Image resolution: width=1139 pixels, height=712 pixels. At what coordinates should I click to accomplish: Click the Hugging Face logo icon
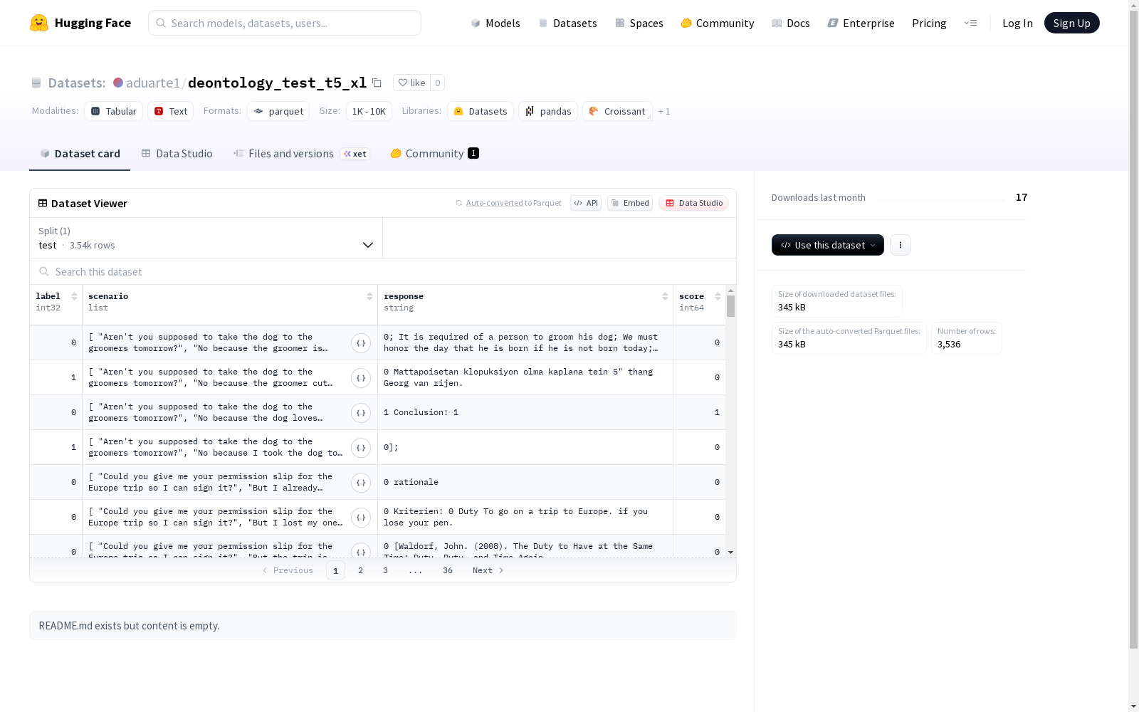click(39, 23)
